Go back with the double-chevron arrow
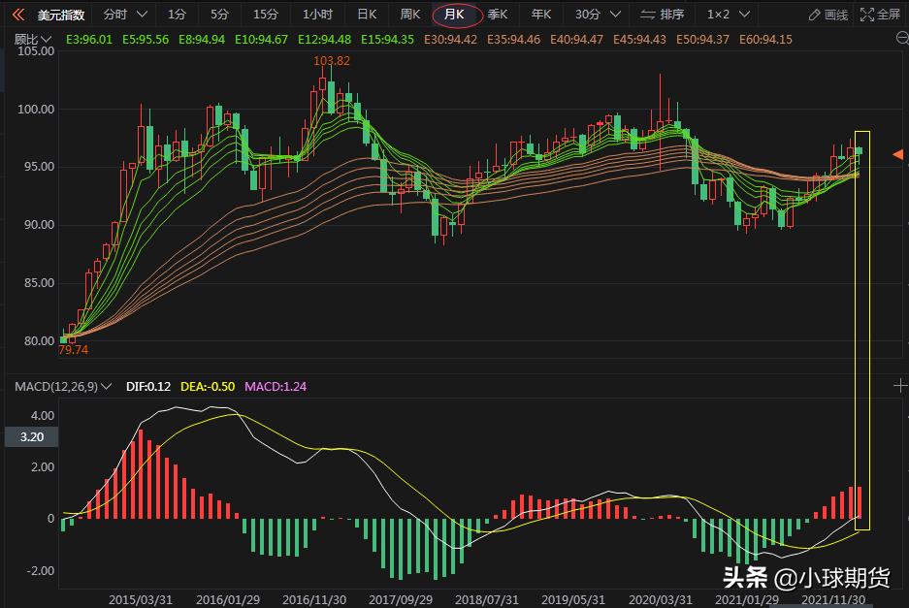 click(x=18, y=15)
